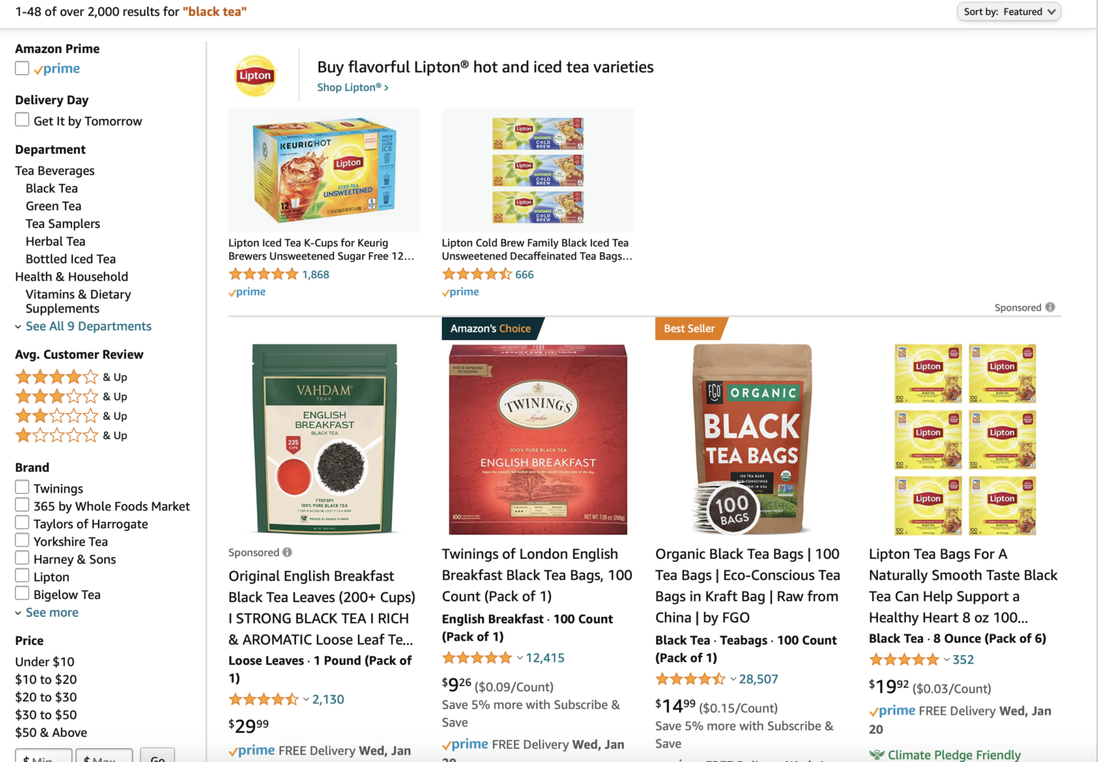Click the Climate Pledge Friendly leaf icon
This screenshot has width=1098, height=762.
[877, 755]
